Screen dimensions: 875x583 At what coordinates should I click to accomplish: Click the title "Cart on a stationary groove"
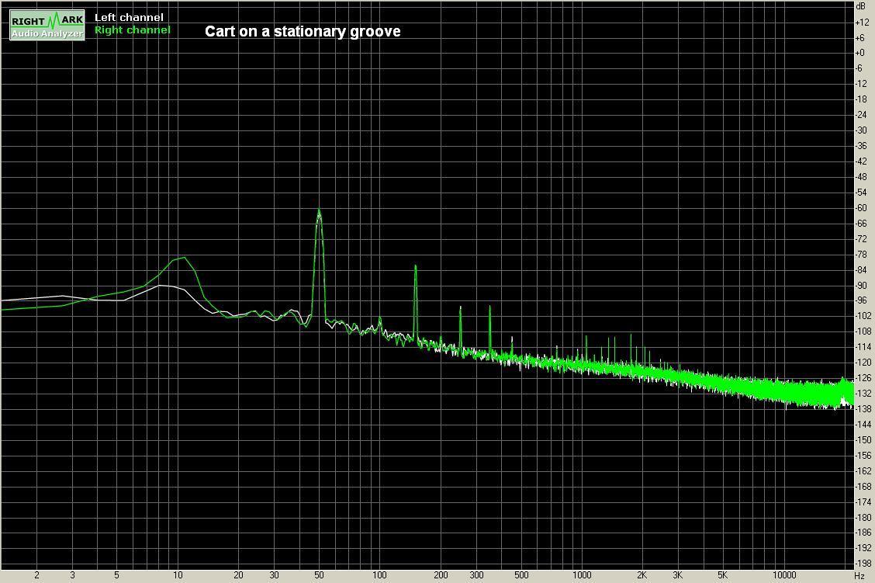click(x=303, y=31)
